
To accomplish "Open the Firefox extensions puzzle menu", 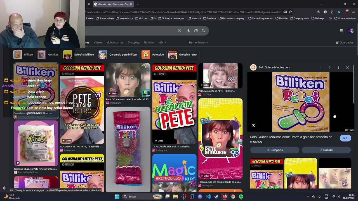I will (332, 12).
